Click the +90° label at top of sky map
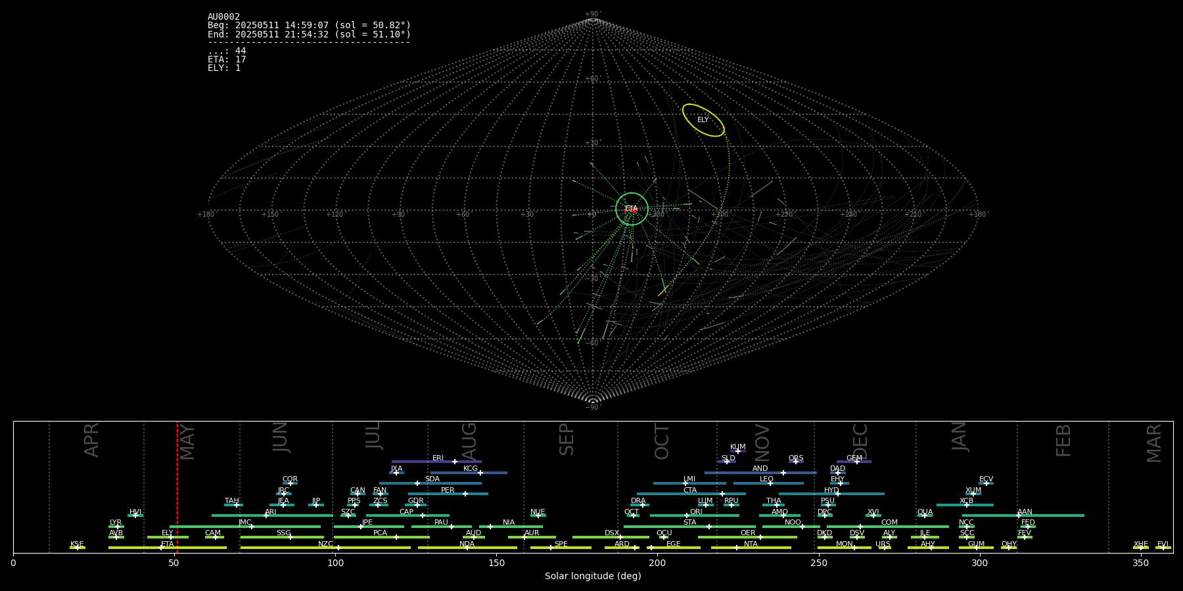Viewport: 1183px width, 591px height. tap(593, 14)
